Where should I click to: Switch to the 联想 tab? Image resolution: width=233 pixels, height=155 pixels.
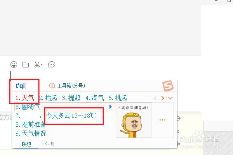(26, 144)
